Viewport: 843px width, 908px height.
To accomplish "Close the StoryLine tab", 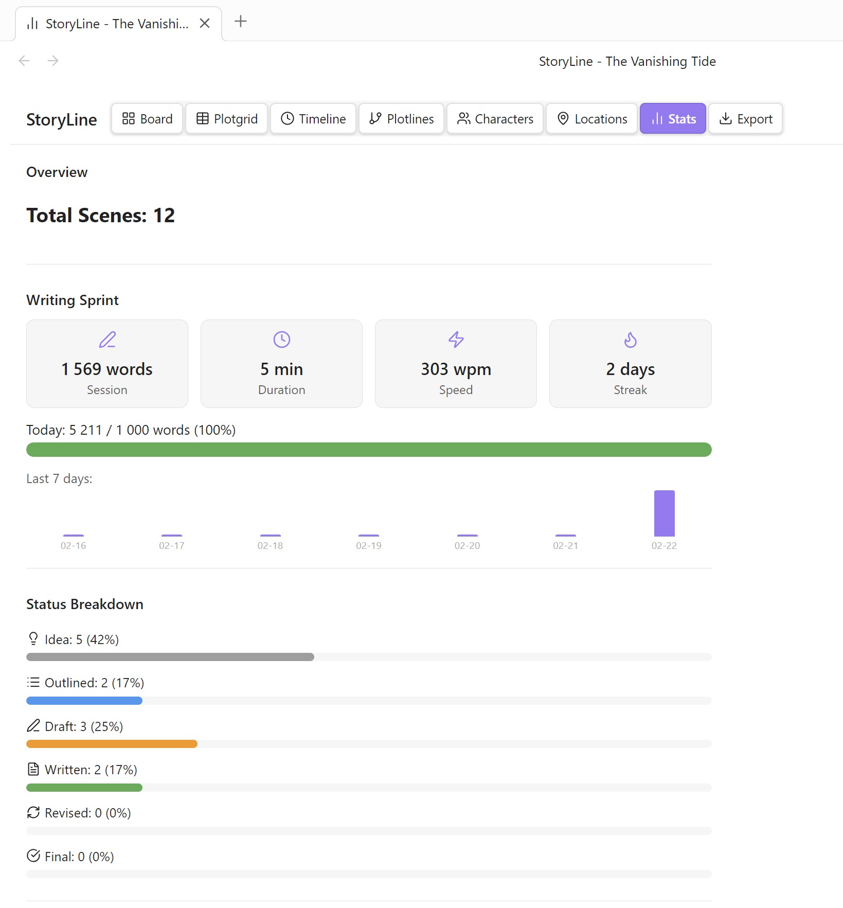I will [205, 24].
